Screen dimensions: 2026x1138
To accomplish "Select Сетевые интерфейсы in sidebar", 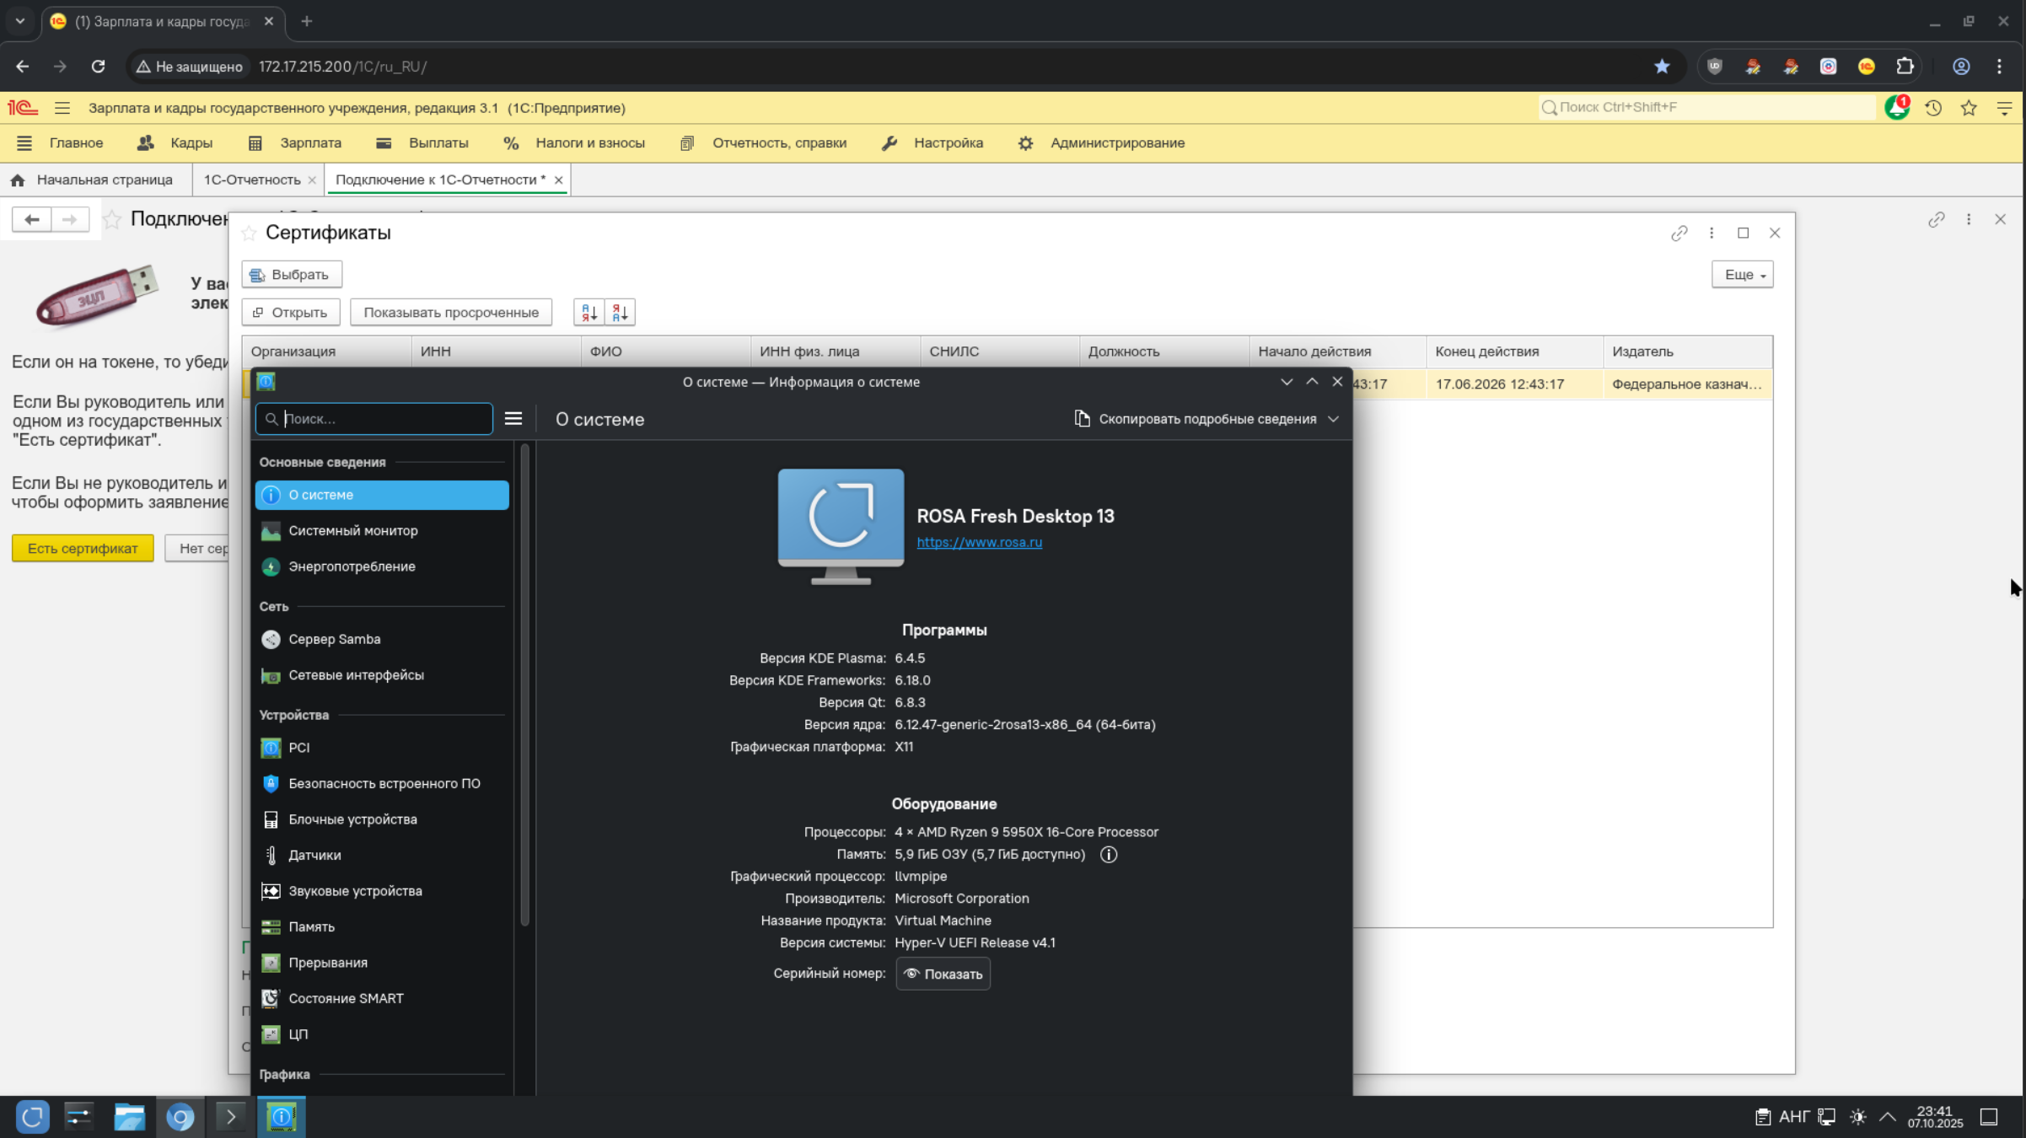I will 355,675.
